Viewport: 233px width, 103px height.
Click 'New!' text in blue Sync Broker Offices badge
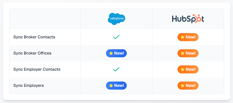(119, 53)
